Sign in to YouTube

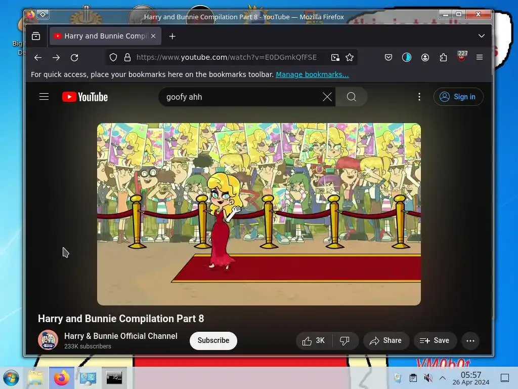pos(458,97)
